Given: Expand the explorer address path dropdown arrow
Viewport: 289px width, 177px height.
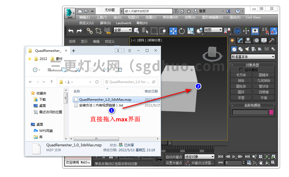Looking at the screenshot, I should pyautogui.click(x=90, y=82).
